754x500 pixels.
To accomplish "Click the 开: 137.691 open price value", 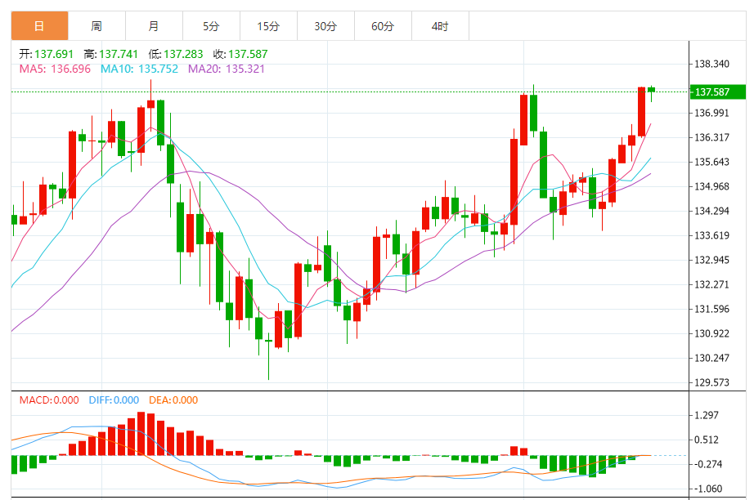I will (x=46, y=54).
